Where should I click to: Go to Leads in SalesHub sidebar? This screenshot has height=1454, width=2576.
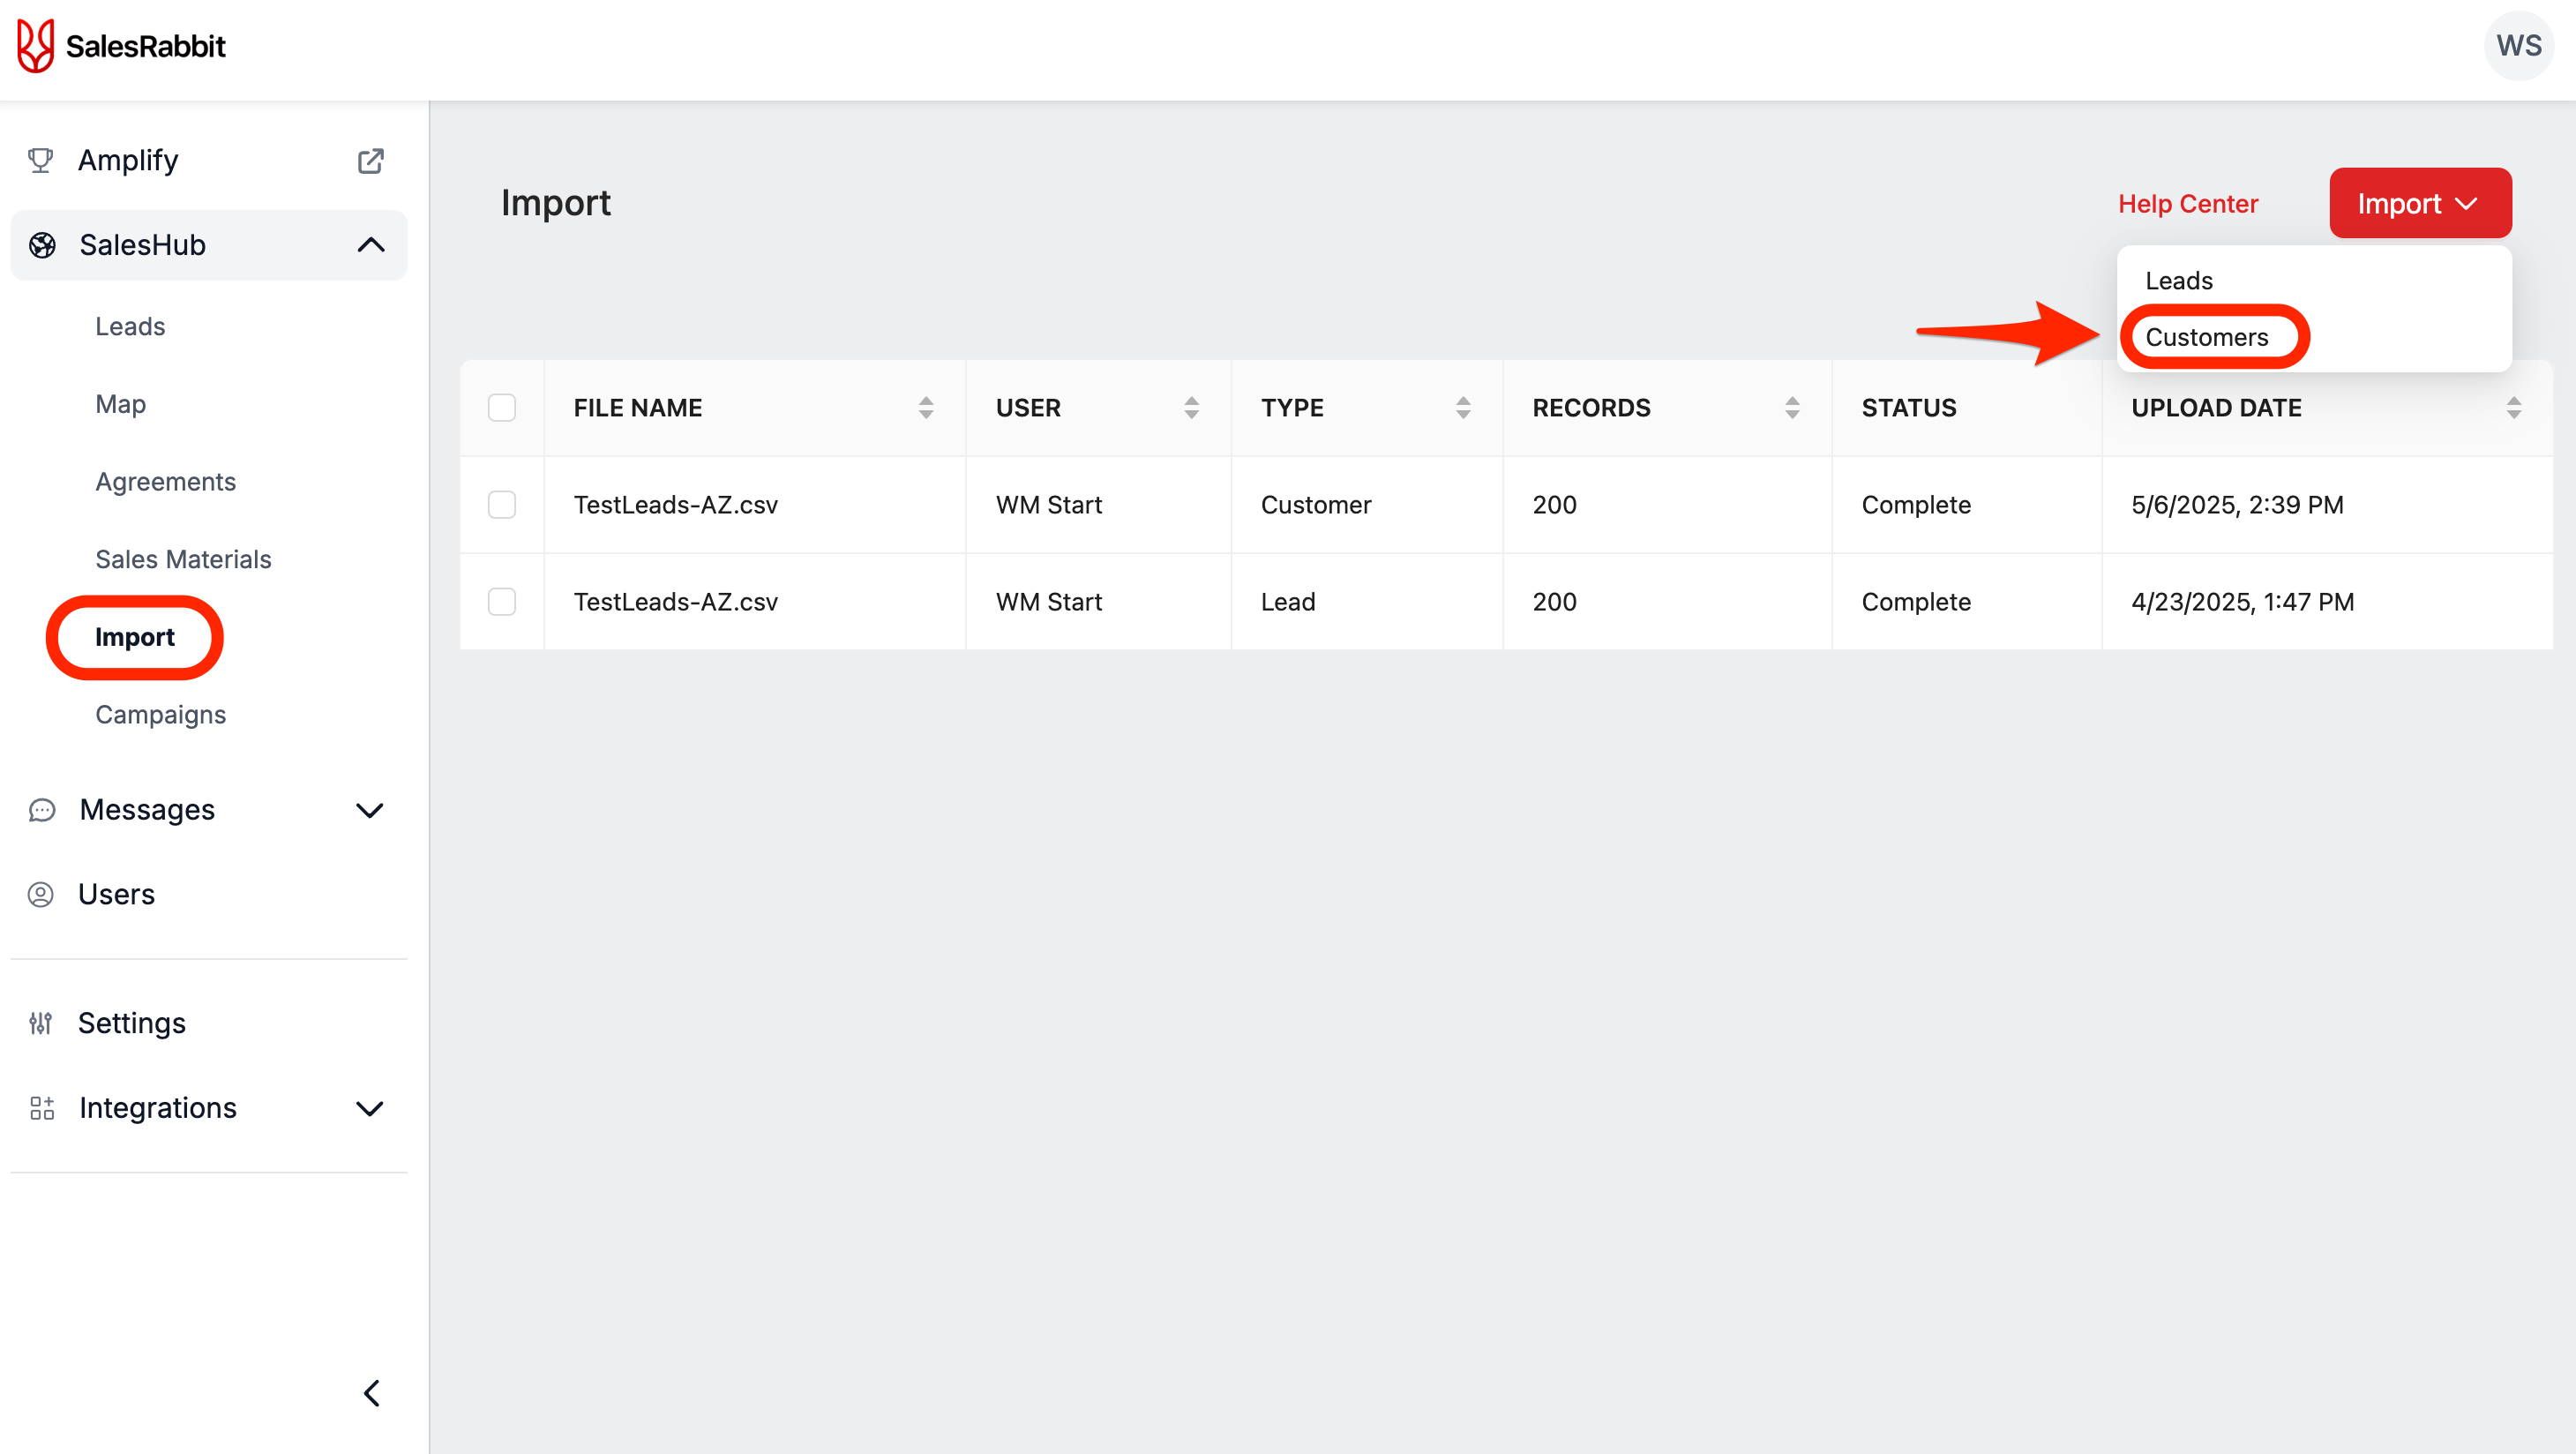point(130,327)
